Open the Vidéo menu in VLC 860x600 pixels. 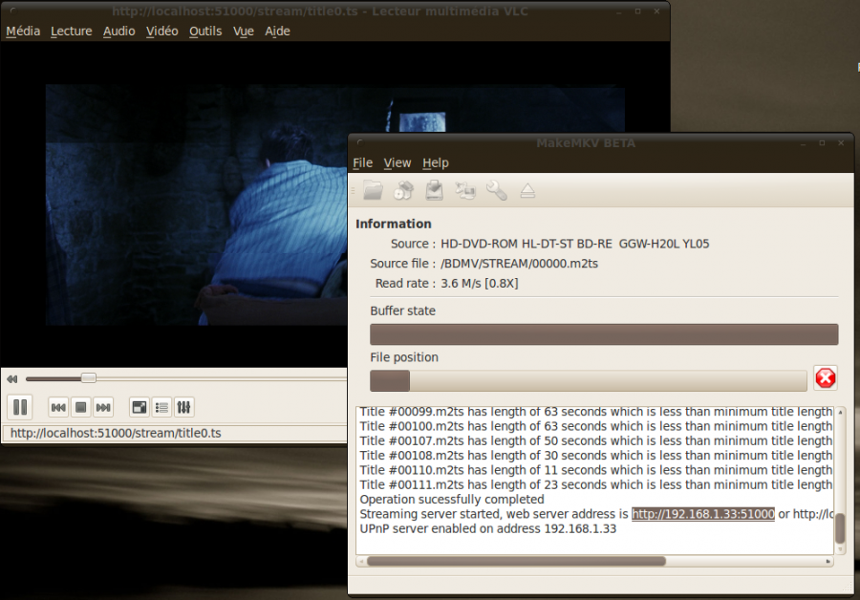click(x=161, y=32)
